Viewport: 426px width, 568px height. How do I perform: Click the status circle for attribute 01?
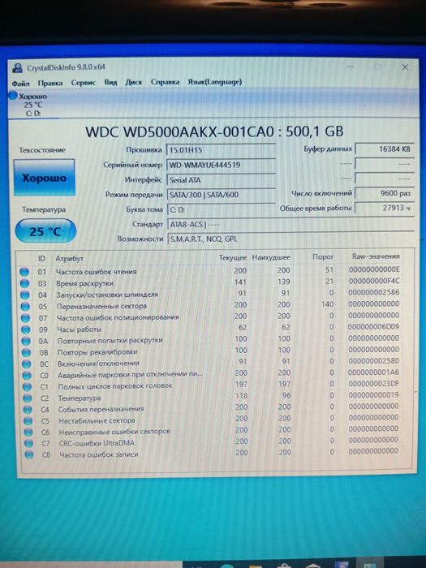(x=24, y=271)
